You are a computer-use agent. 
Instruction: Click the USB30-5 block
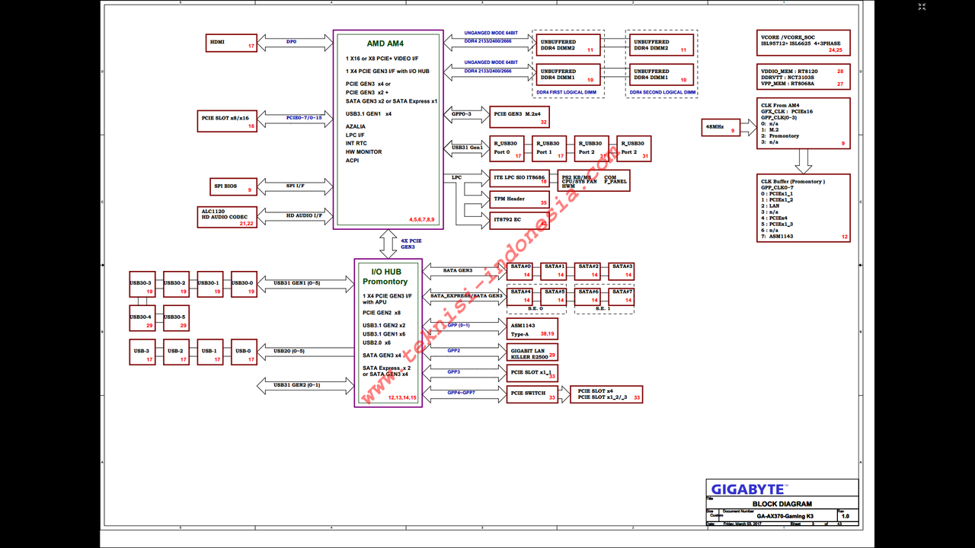tap(176, 317)
